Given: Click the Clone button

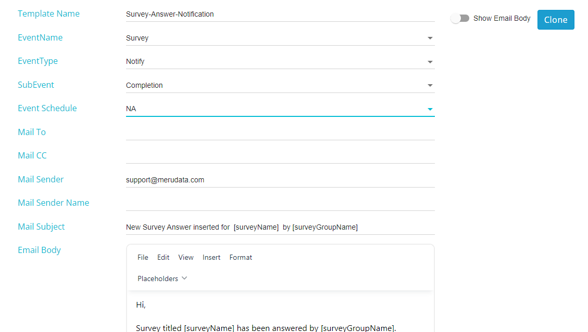Looking at the screenshot, I should (555, 20).
